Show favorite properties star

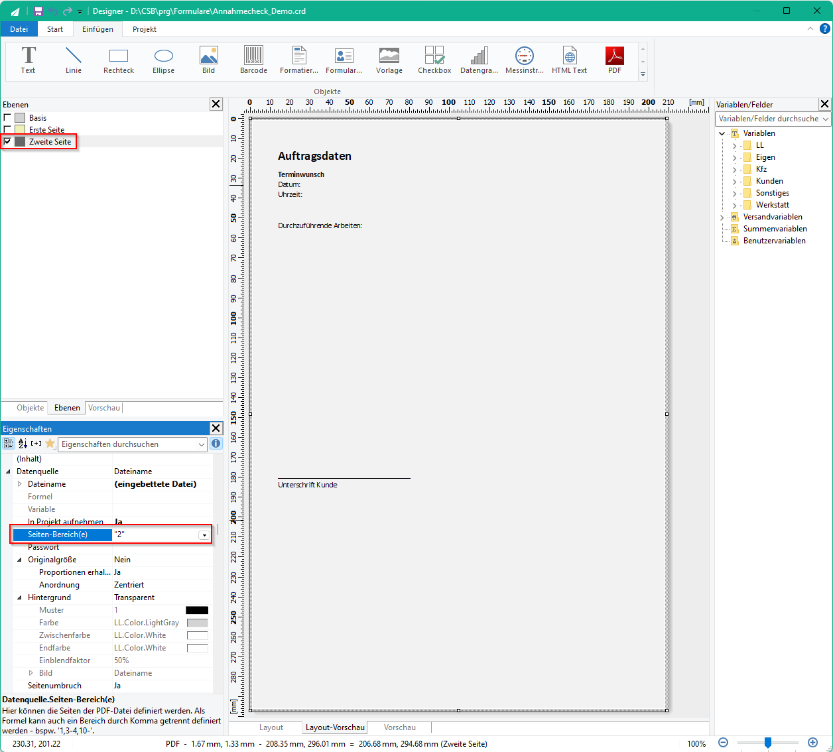[50, 444]
